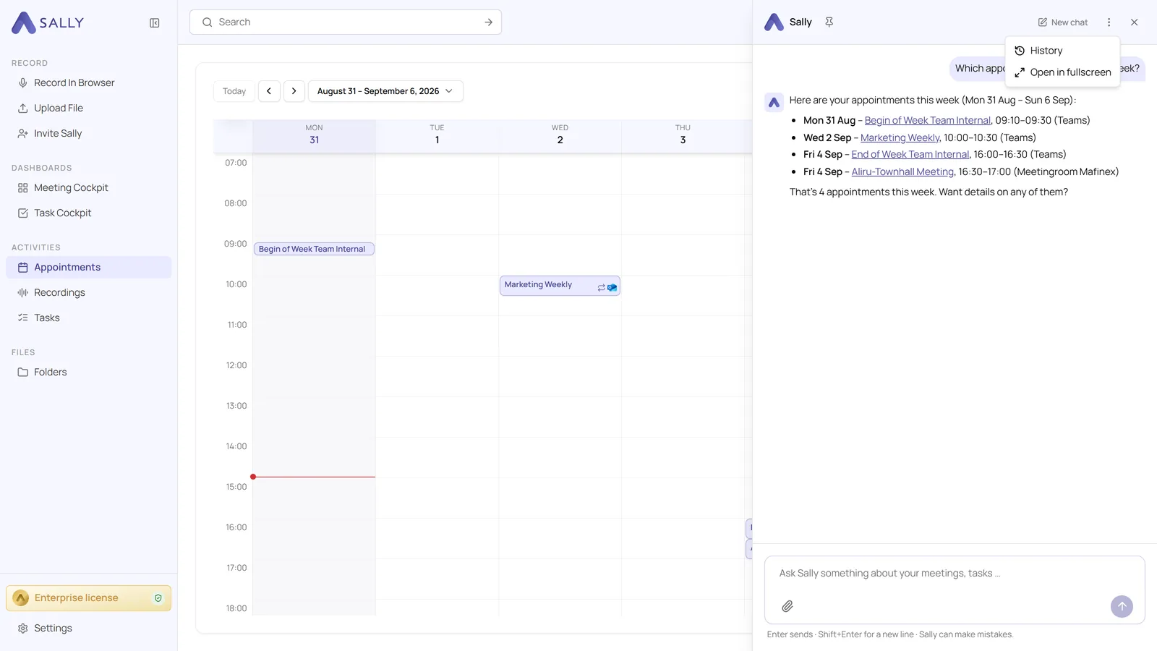1157x651 pixels.
Task: Click the Enterprise license shield icon
Action: pyautogui.click(x=158, y=598)
